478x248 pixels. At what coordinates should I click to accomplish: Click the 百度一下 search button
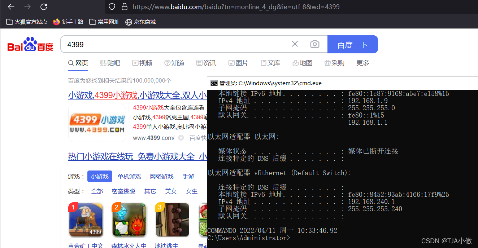[352, 44]
